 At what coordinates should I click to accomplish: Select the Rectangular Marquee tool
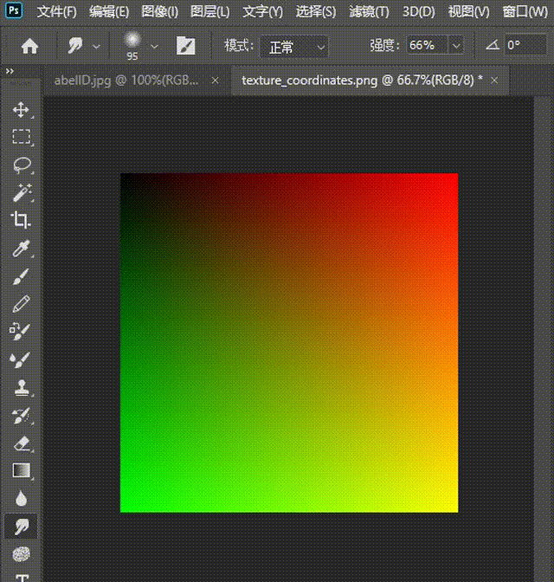coord(21,137)
